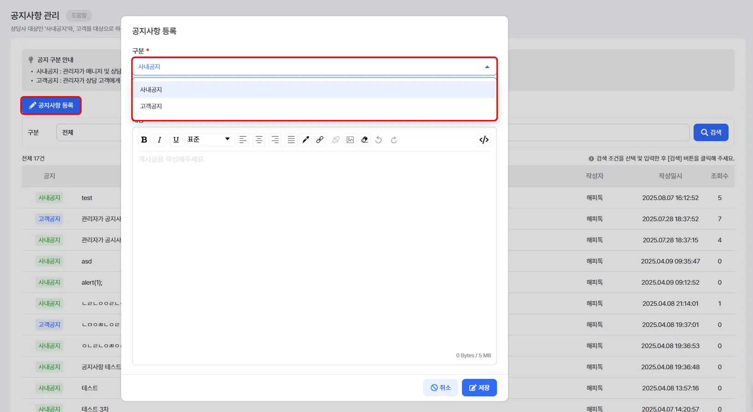The height and width of the screenshot is (412, 753).
Task: Justify the text alignment
Action: pos(291,140)
